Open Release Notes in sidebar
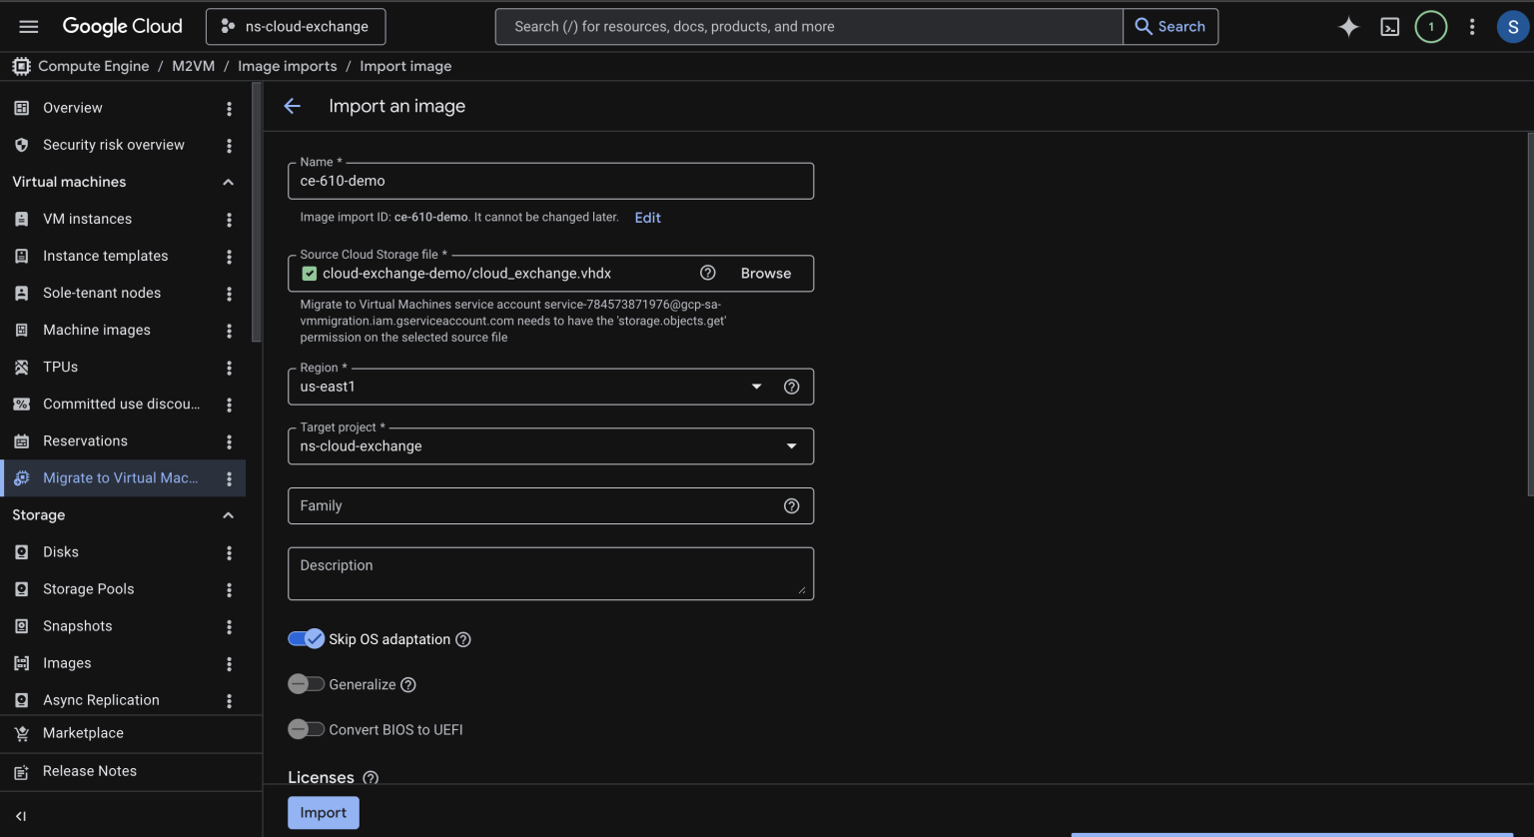This screenshot has height=837, width=1534. [90, 771]
